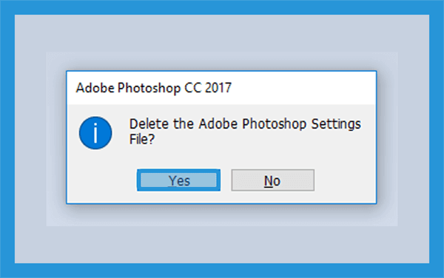The height and width of the screenshot is (278, 444).
Task: Decline deletion with the No button
Action: [272, 180]
